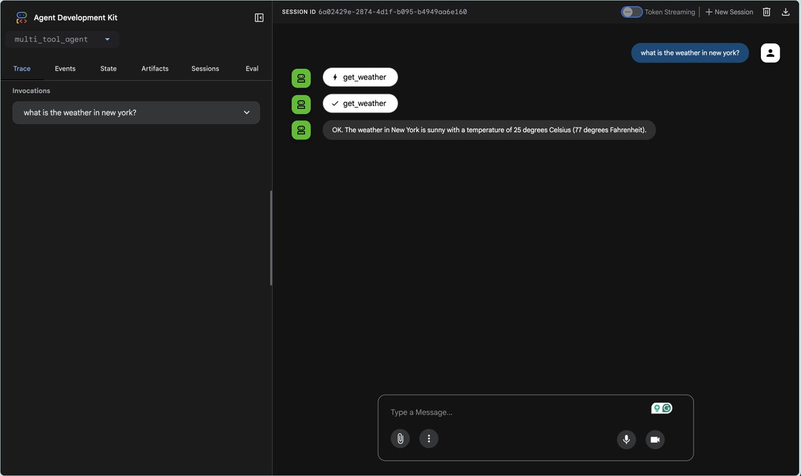Switch to the Trace tab

pyautogui.click(x=22, y=69)
